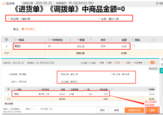Click the 商品C cell in purchase table

point(29,46)
